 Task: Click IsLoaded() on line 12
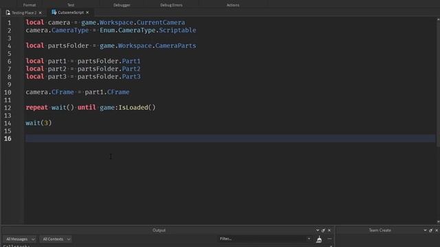click(x=137, y=108)
